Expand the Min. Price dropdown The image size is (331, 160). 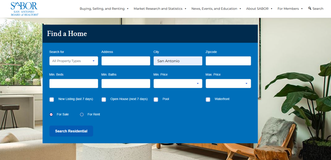[x=178, y=84]
